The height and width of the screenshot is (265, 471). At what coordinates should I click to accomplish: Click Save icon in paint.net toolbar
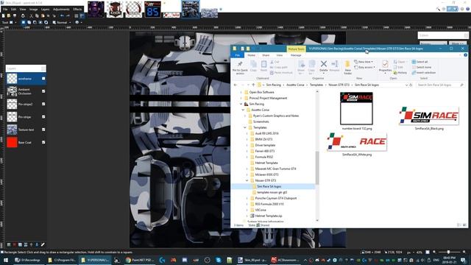[14, 15]
